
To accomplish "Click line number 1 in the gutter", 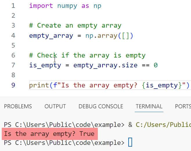I will click(14, 6).
